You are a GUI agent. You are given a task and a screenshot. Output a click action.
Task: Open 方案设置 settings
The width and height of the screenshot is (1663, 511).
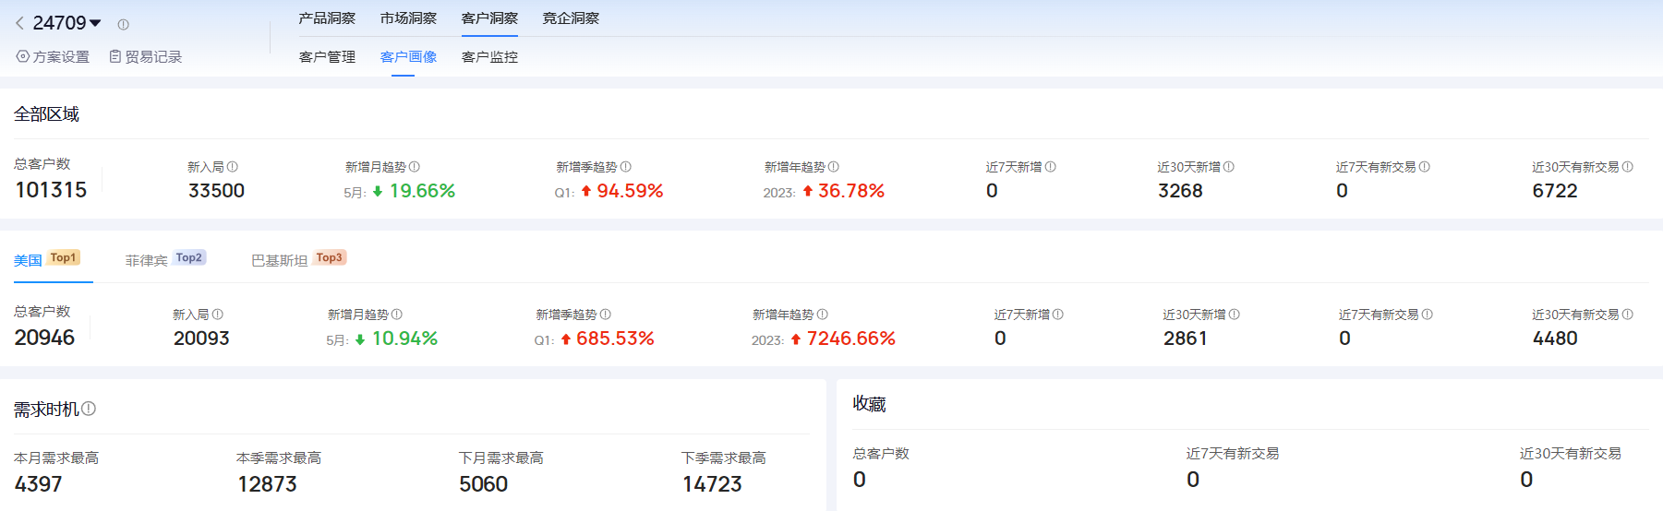pos(53,57)
